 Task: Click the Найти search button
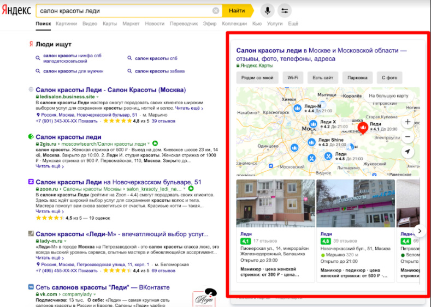(237, 11)
